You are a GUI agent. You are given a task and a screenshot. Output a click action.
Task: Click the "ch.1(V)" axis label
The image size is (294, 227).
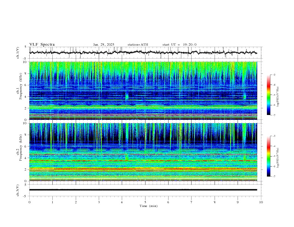coord(18,53)
